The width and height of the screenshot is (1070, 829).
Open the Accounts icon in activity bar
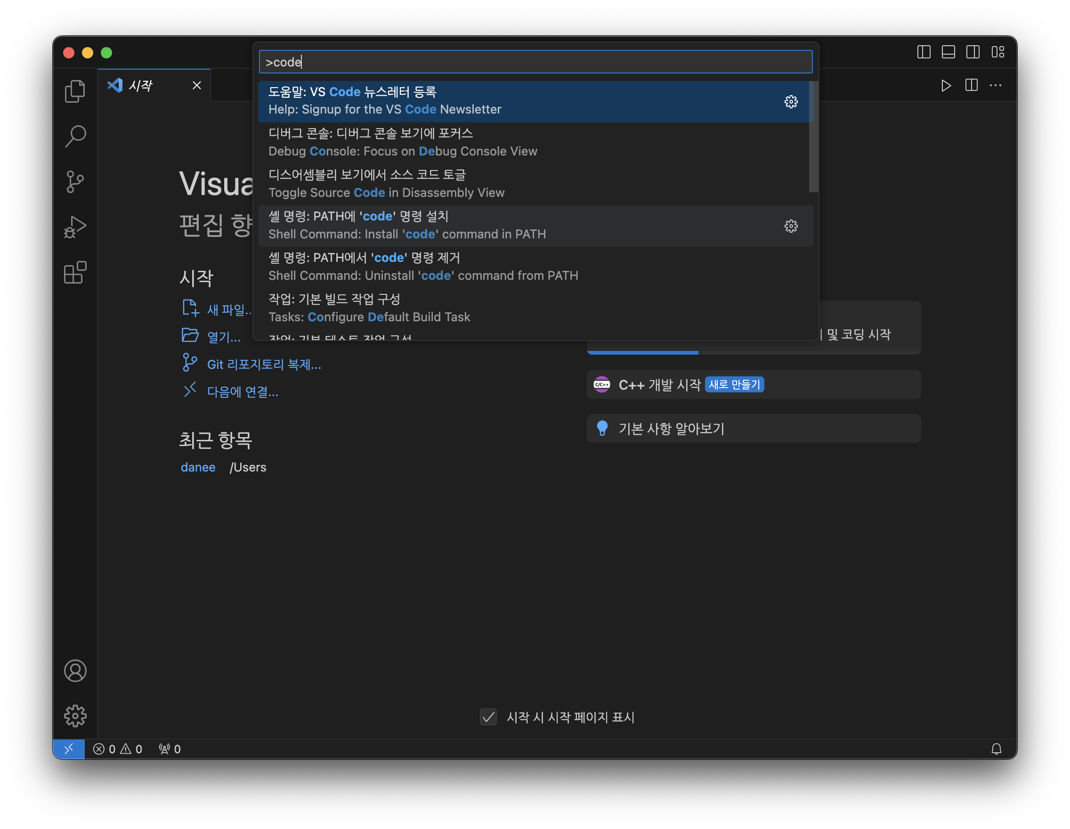tap(75, 671)
